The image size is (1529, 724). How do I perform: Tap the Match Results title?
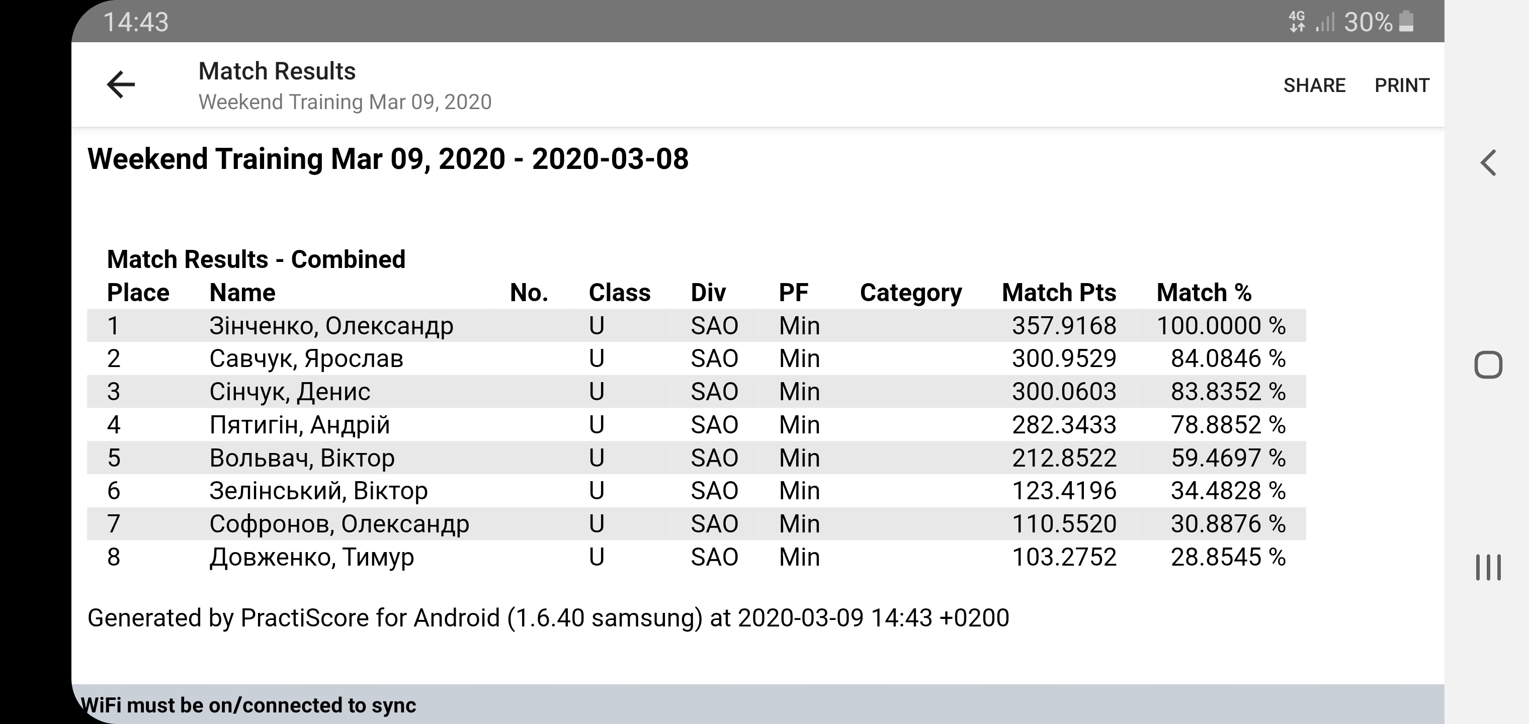277,71
